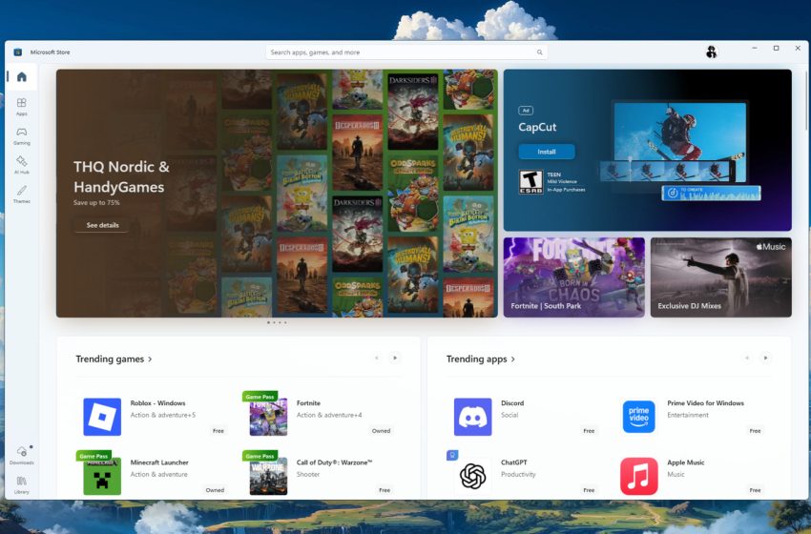Install the CapCut app
This screenshot has height=534, width=811.
pyautogui.click(x=546, y=152)
